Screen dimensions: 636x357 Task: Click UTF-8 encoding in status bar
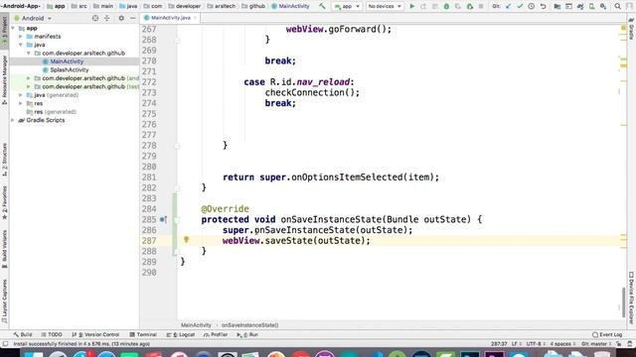click(536, 344)
